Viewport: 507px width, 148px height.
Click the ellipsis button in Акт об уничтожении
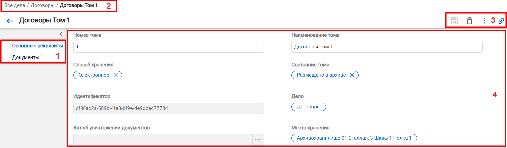click(258, 139)
